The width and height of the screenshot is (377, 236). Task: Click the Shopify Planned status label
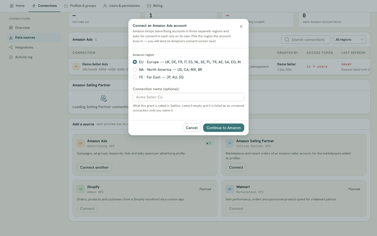coord(205,189)
